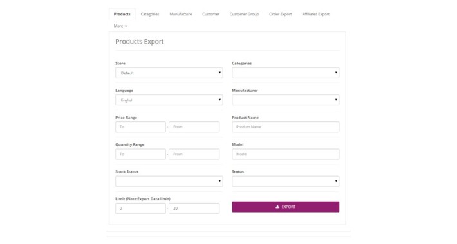Focus the Quantity Range From field

(x=194, y=154)
